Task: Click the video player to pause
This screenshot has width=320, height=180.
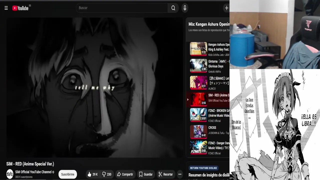Action: (x=95, y=87)
